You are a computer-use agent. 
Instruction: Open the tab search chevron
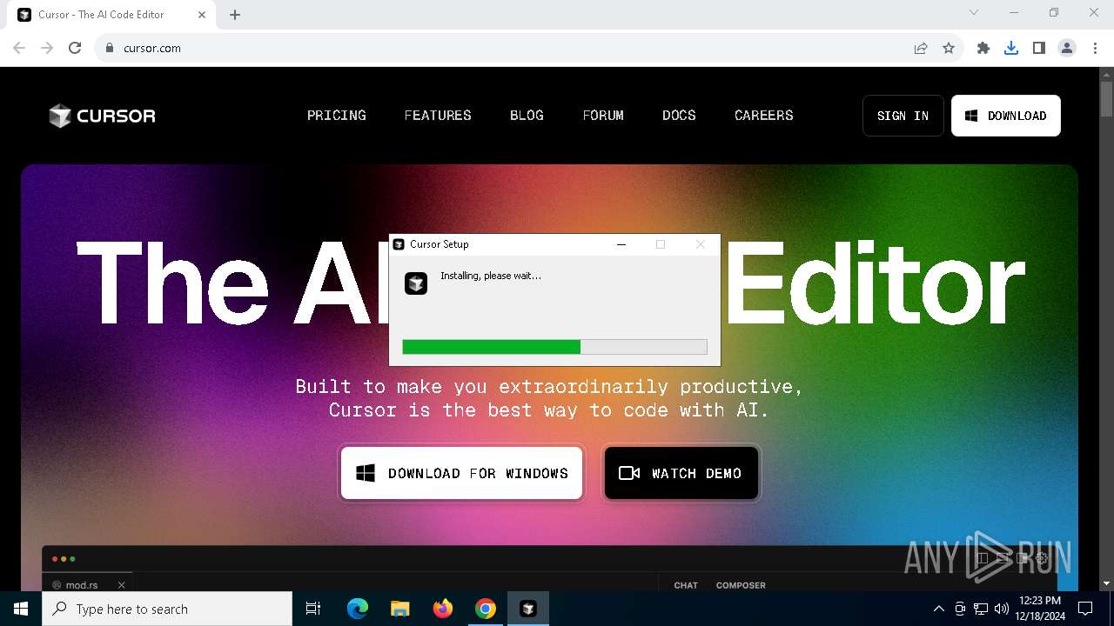pyautogui.click(x=974, y=13)
